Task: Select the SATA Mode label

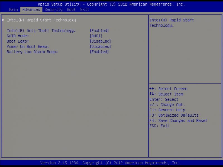Action: pyautogui.click(x=18, y=36)
